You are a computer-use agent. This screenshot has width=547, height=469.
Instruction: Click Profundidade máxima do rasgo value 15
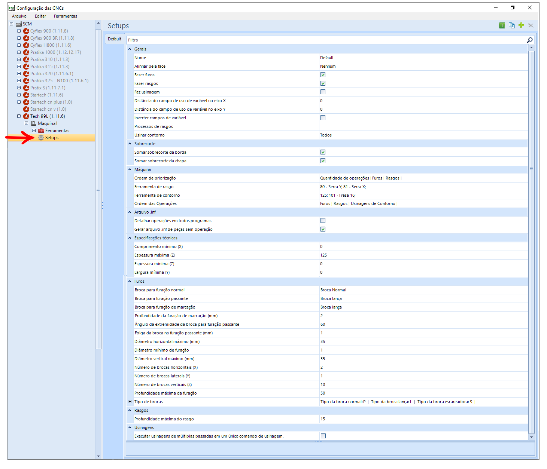(423, 419)
